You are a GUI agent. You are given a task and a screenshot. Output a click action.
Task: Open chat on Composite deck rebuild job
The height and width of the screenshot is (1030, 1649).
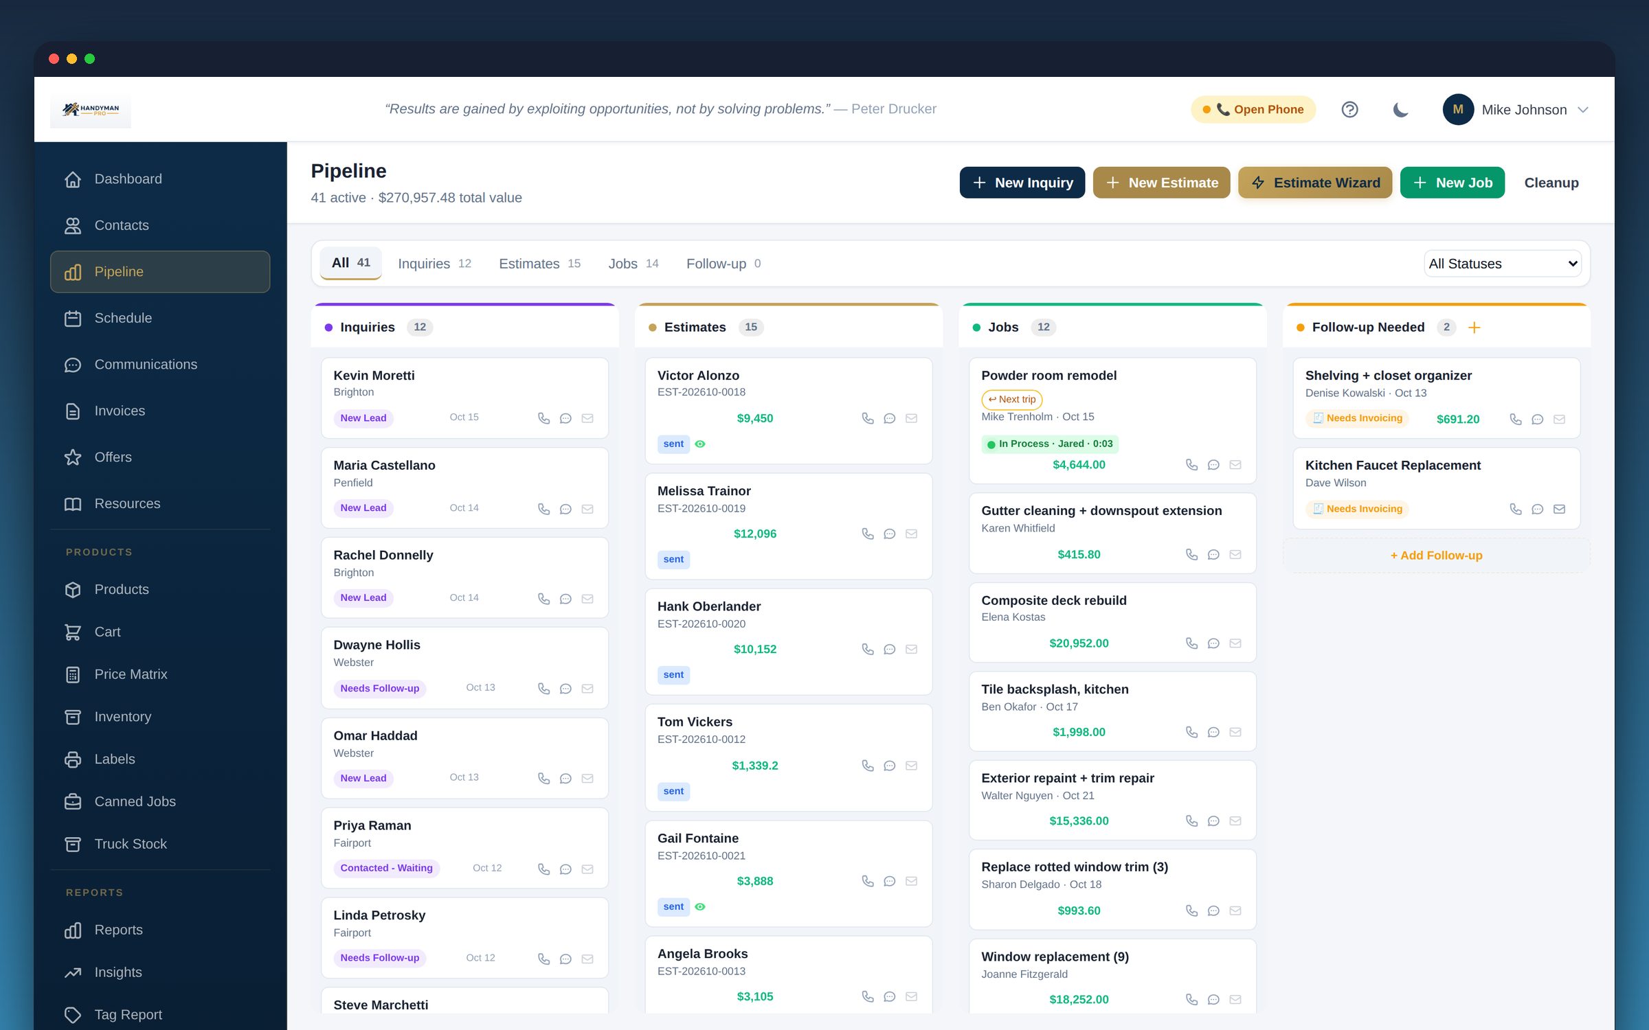coord(1214,643)
